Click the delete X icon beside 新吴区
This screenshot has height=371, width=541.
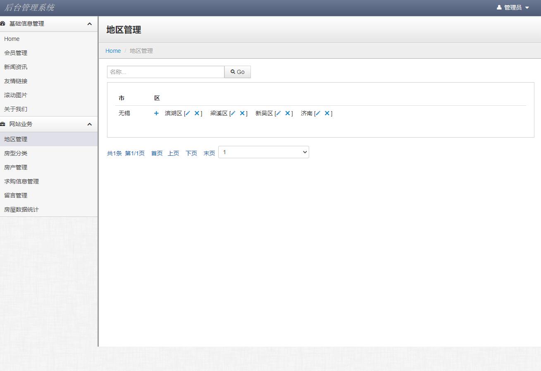coord(288,113)
